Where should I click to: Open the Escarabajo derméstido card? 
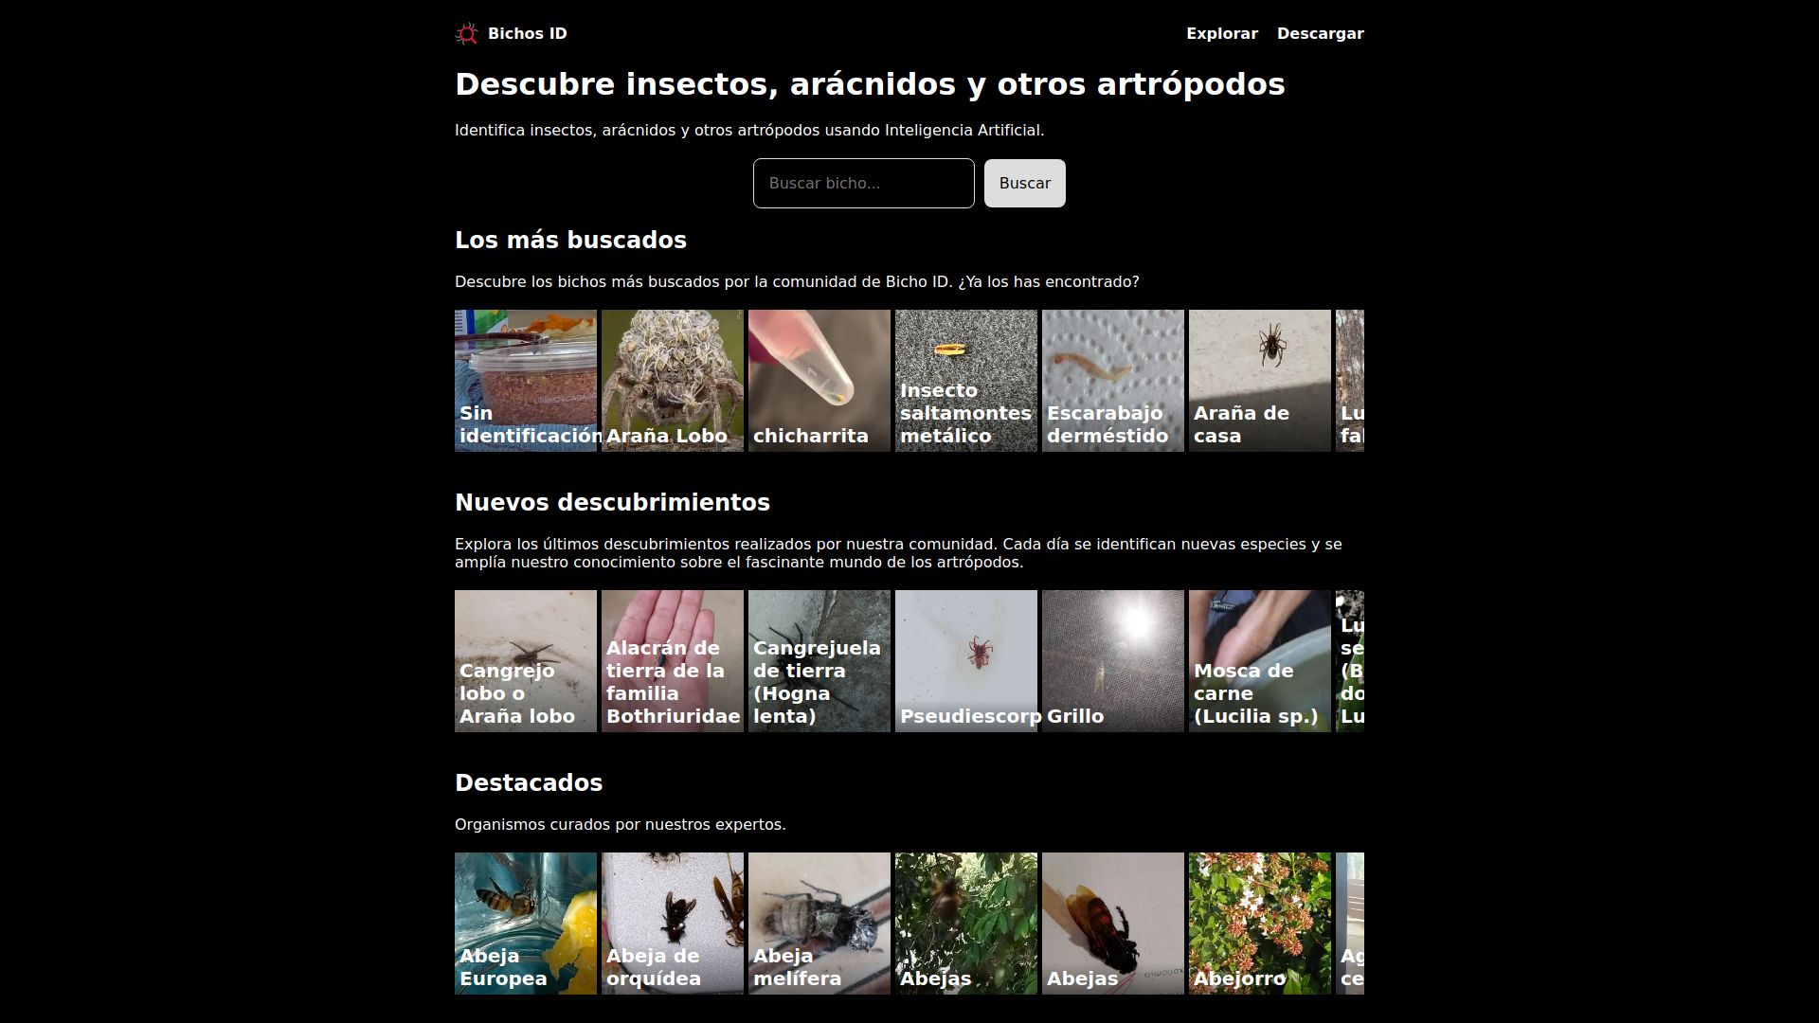click(1112, 380)
